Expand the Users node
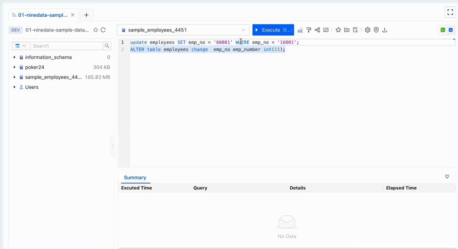 15,87
